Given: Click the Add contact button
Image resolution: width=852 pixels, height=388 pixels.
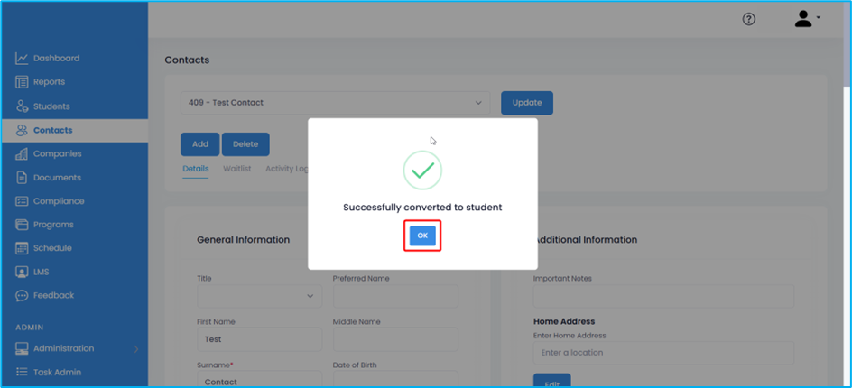Looking at the screenshot, I should coord(199,144).
